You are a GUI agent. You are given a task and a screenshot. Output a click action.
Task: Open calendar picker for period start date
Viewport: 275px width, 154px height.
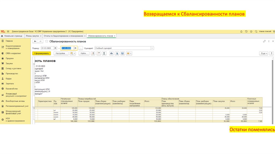pos(55,48)
